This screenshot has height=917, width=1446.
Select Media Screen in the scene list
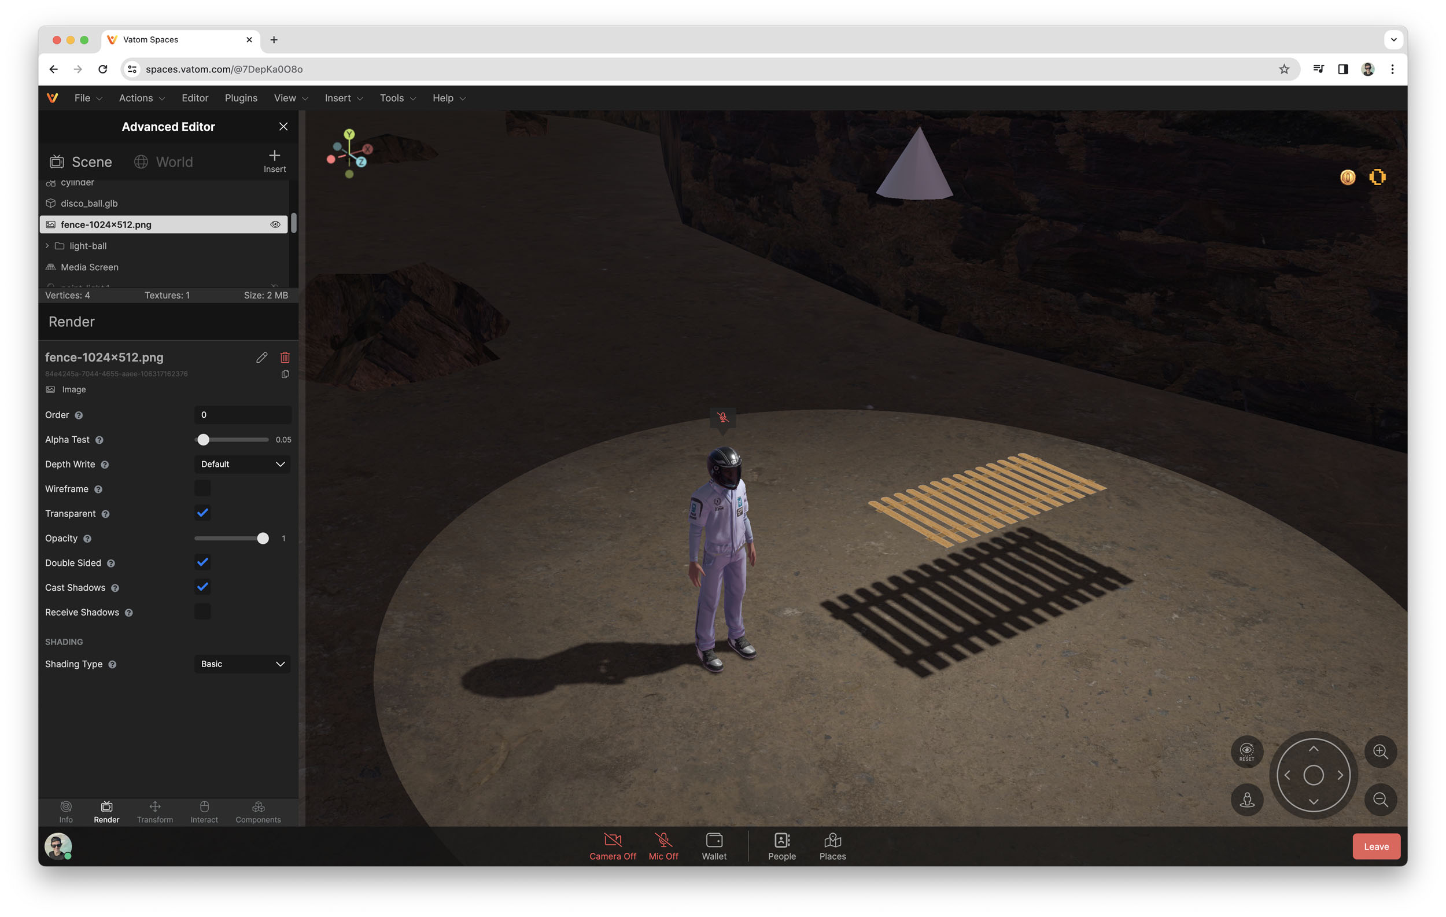pos(164,267)
